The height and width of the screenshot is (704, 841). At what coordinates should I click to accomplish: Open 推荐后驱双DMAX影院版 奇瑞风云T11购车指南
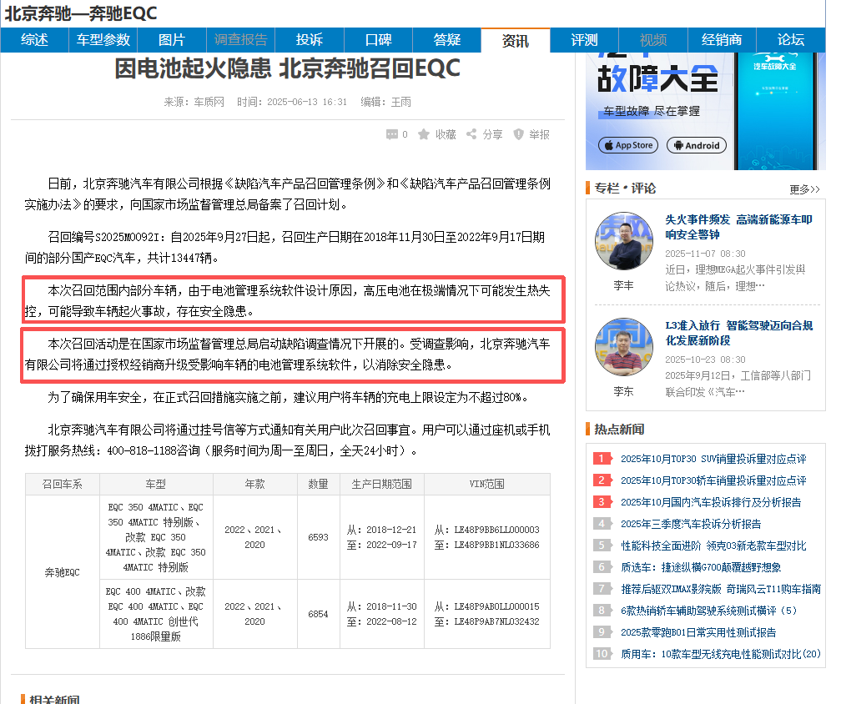(721, 589)
